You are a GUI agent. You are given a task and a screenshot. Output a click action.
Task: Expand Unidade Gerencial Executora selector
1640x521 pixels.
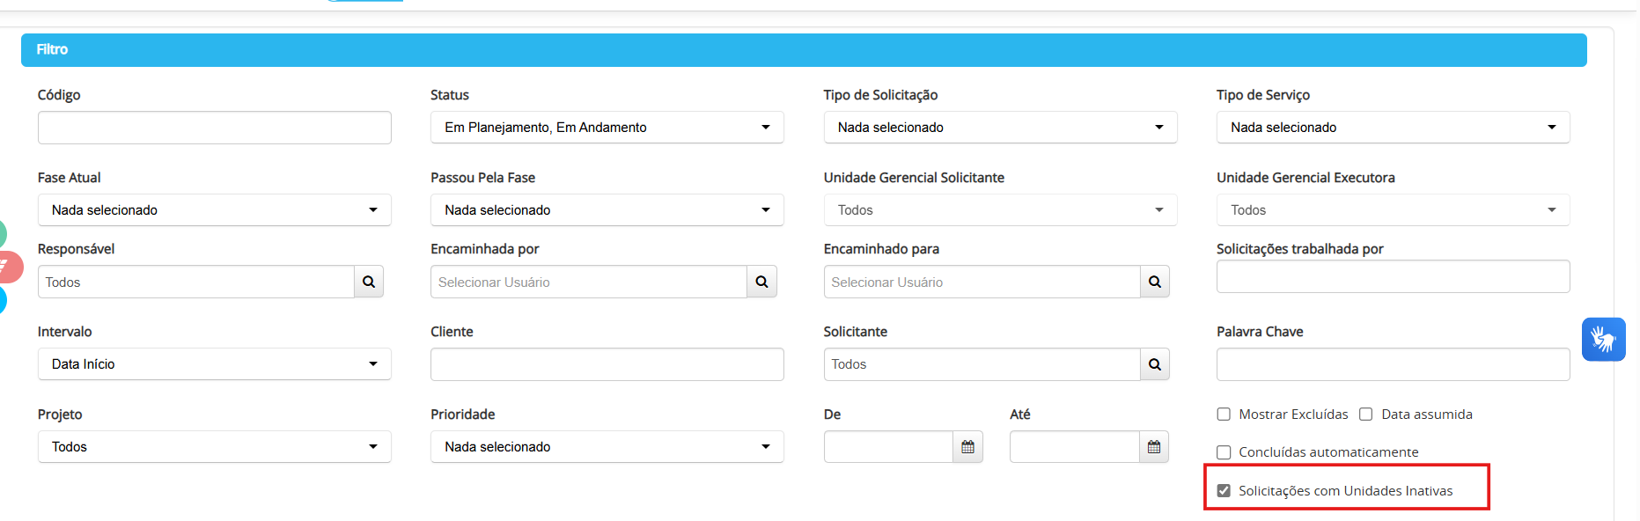click(1394, 210)
